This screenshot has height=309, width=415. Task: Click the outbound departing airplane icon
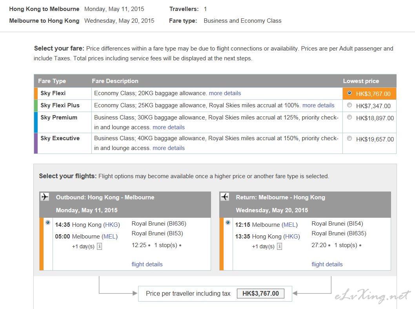click(x=45, y=197)
